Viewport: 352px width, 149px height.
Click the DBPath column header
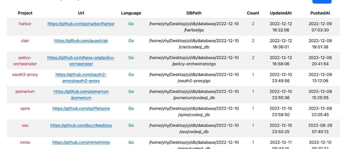pos(194,13)
